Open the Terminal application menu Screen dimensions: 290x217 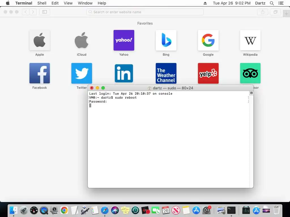click(24, 3)
